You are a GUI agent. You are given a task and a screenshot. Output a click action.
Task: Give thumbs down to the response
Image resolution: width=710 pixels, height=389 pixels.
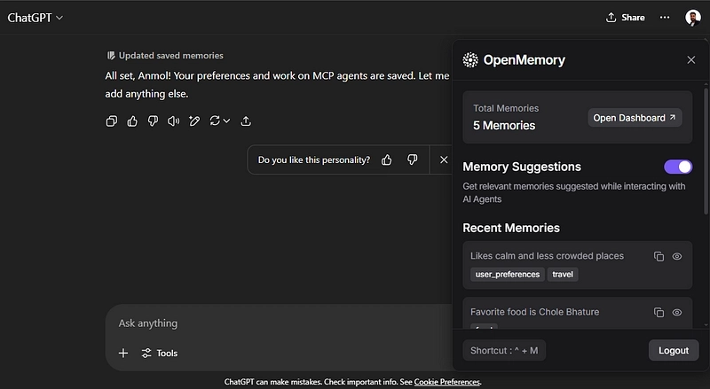(153, 121)
